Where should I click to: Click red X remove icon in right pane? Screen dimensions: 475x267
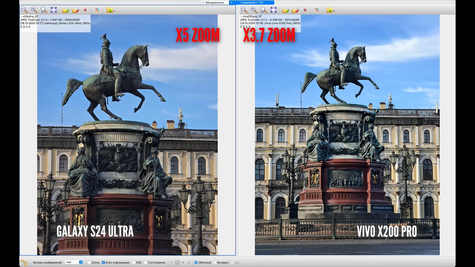coord(305,10)
